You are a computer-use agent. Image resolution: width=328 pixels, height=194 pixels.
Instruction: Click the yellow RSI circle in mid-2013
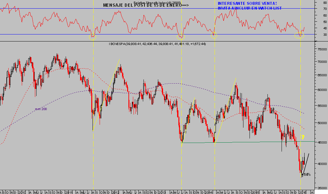click(x=181, y=36)
